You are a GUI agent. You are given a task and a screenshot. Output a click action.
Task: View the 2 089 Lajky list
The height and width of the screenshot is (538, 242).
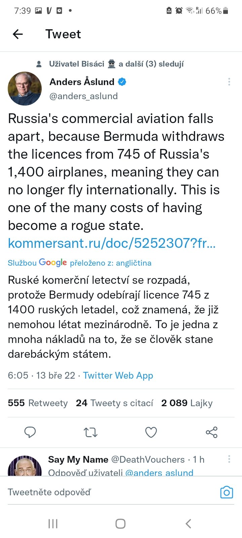pyautogui.click(x=187, y=403)
